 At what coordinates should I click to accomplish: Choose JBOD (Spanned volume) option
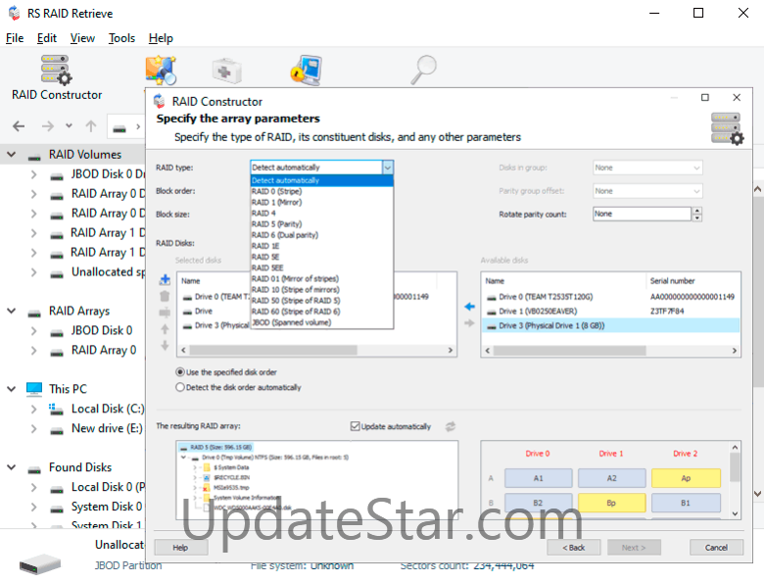pos(321,322)
